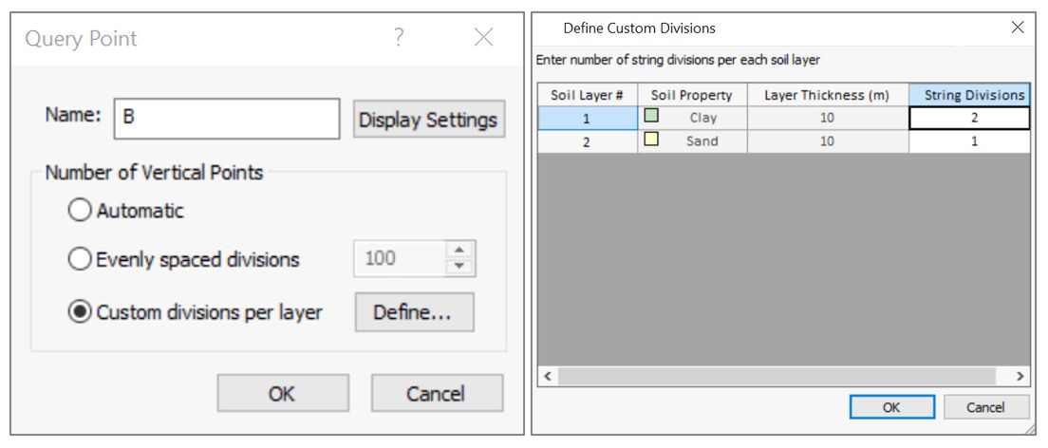
Task: Cancel the Query Point dialog
Action: pos(437,393)
